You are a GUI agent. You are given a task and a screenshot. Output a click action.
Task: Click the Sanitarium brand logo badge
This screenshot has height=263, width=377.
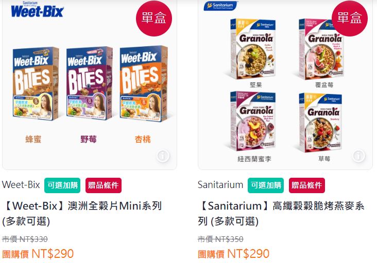pyautogui.click(x=221, y=6)
